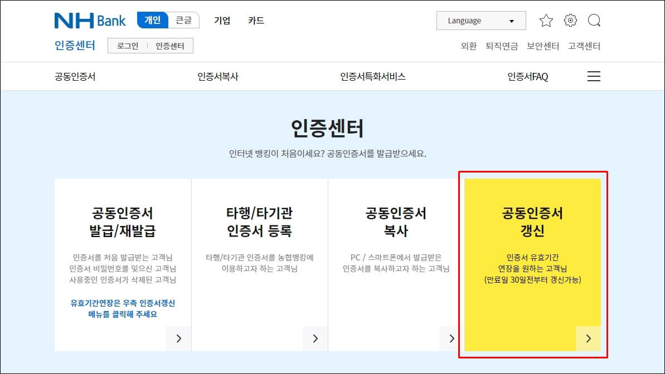Open the hamburger menu next to 인증서FAQ

[594, 76]
